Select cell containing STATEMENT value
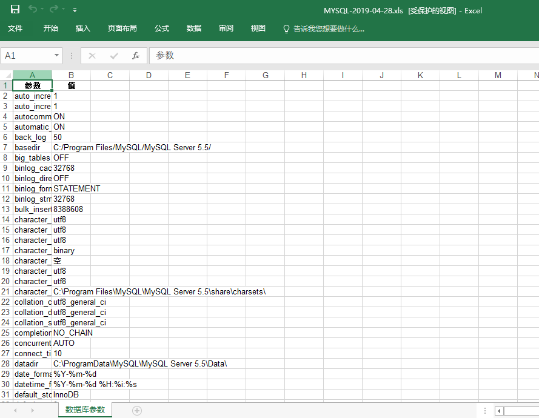Screen dimensions: 539x418 click(76, 188)
